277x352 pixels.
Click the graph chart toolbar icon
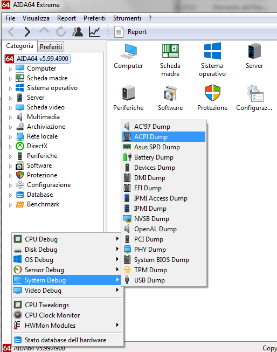tap(94, 32)
